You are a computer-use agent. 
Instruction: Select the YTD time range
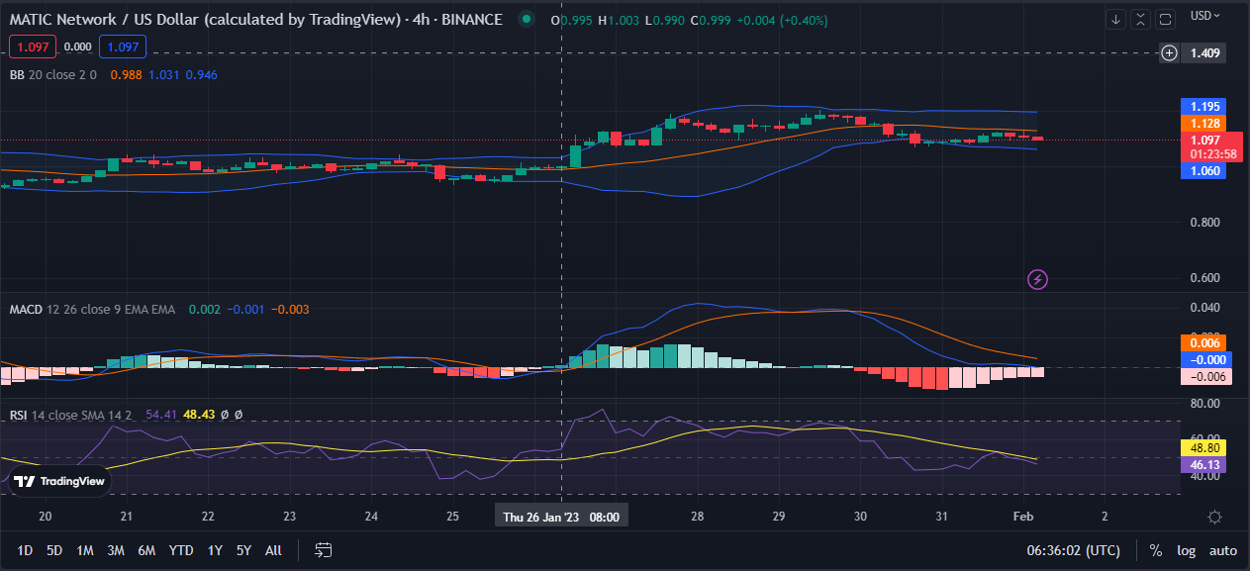(x=181, y=550)
